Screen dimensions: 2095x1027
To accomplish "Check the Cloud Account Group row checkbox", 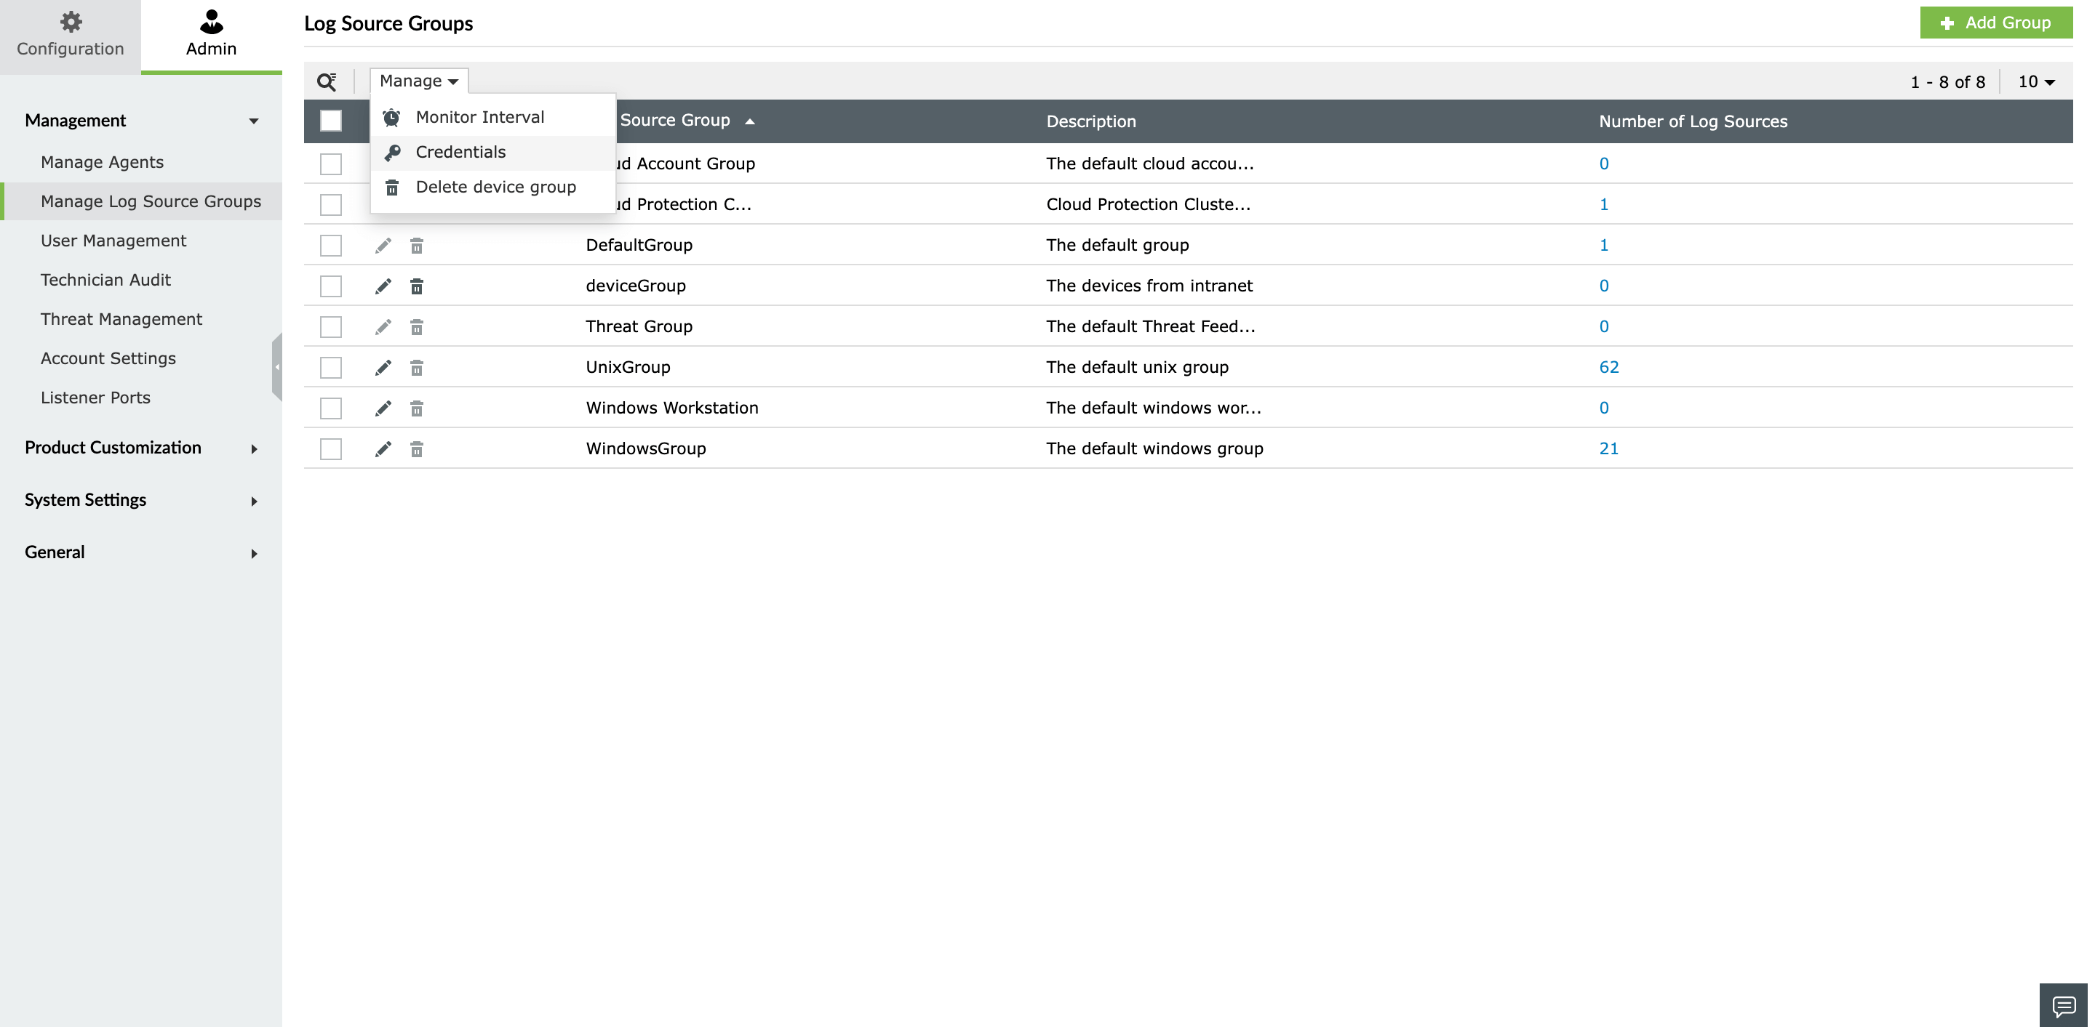I will pos(331,164).
